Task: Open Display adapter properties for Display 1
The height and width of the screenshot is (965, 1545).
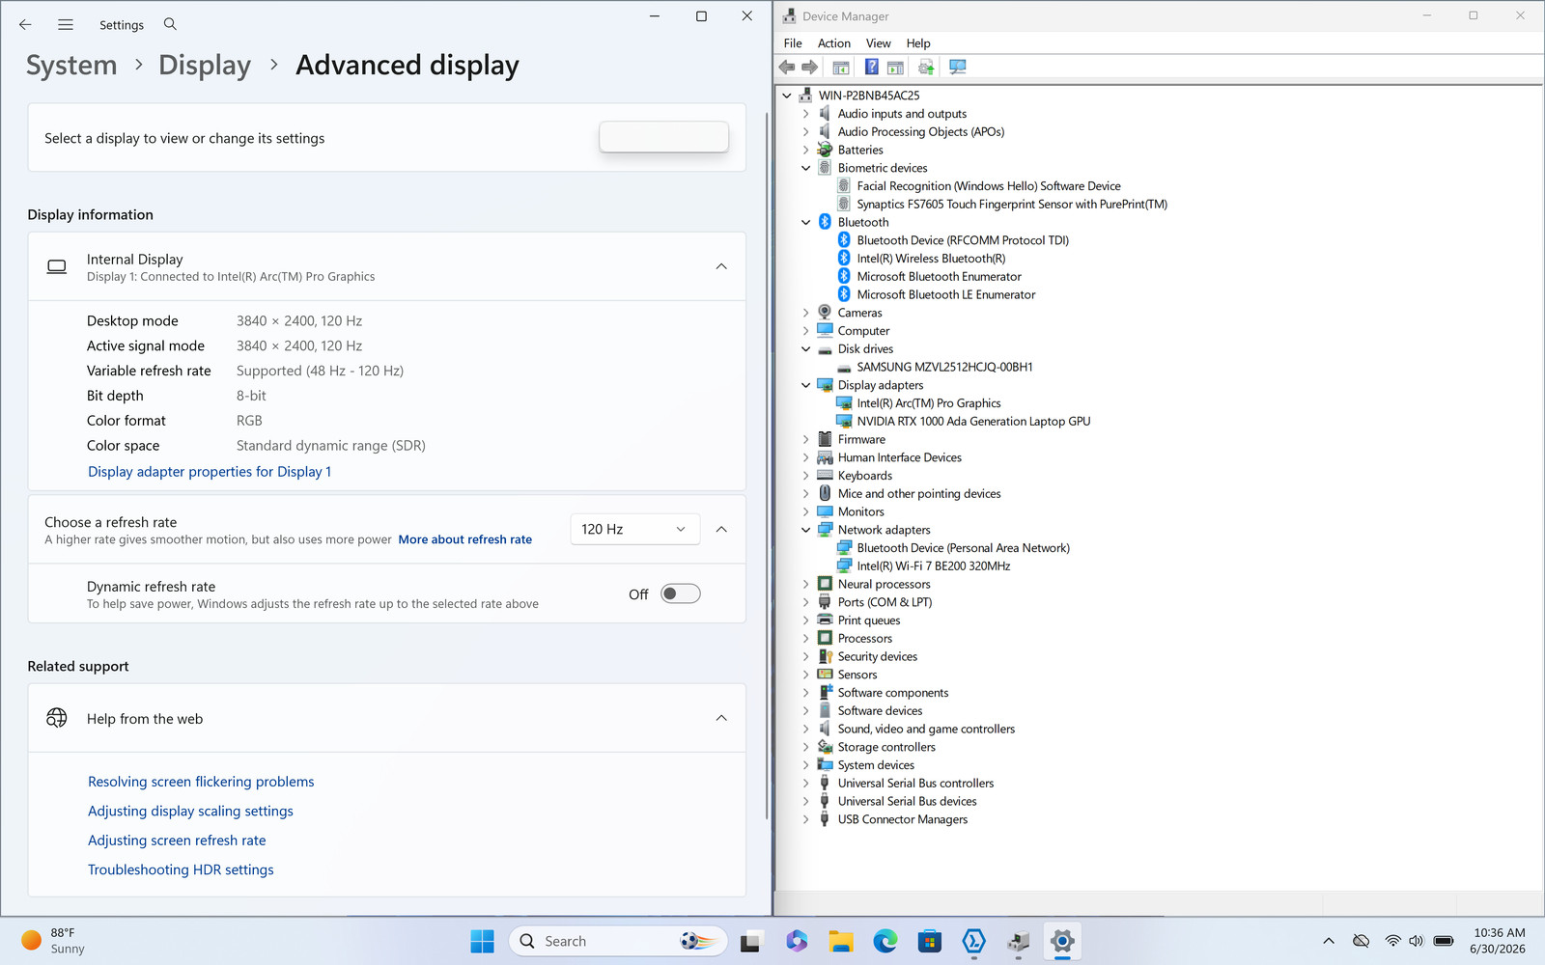Action: (210, 472)
